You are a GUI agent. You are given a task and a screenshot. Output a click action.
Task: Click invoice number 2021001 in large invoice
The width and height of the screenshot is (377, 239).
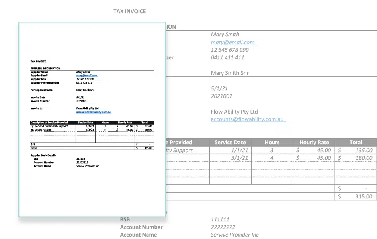221,96
